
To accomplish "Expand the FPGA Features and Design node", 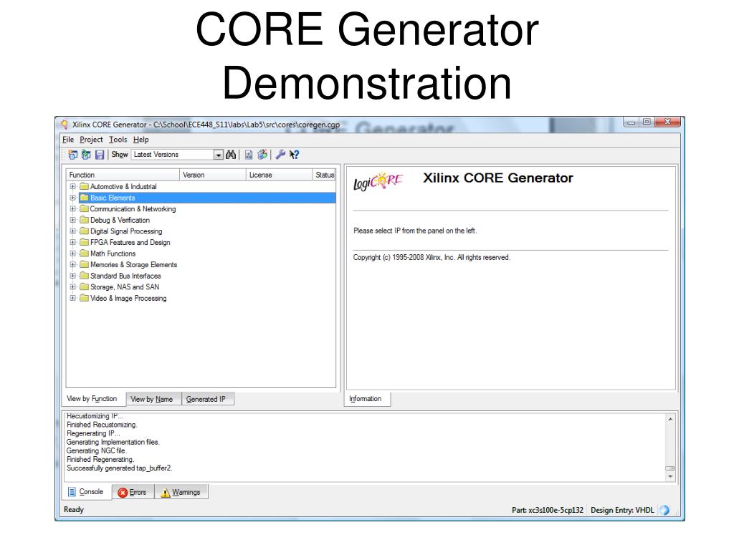I will pos(72,242).
